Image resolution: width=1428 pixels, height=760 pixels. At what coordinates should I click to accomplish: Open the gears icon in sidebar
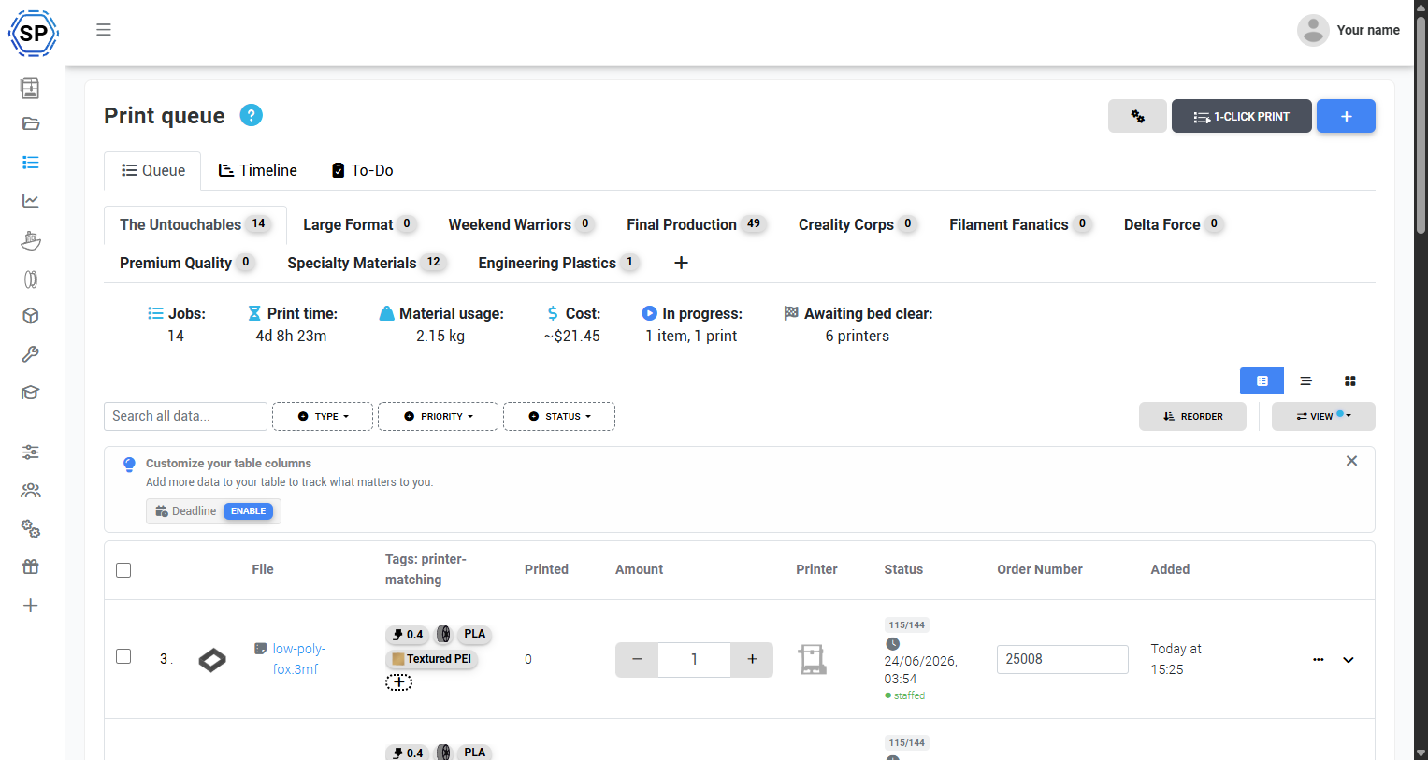click(30, 529)
